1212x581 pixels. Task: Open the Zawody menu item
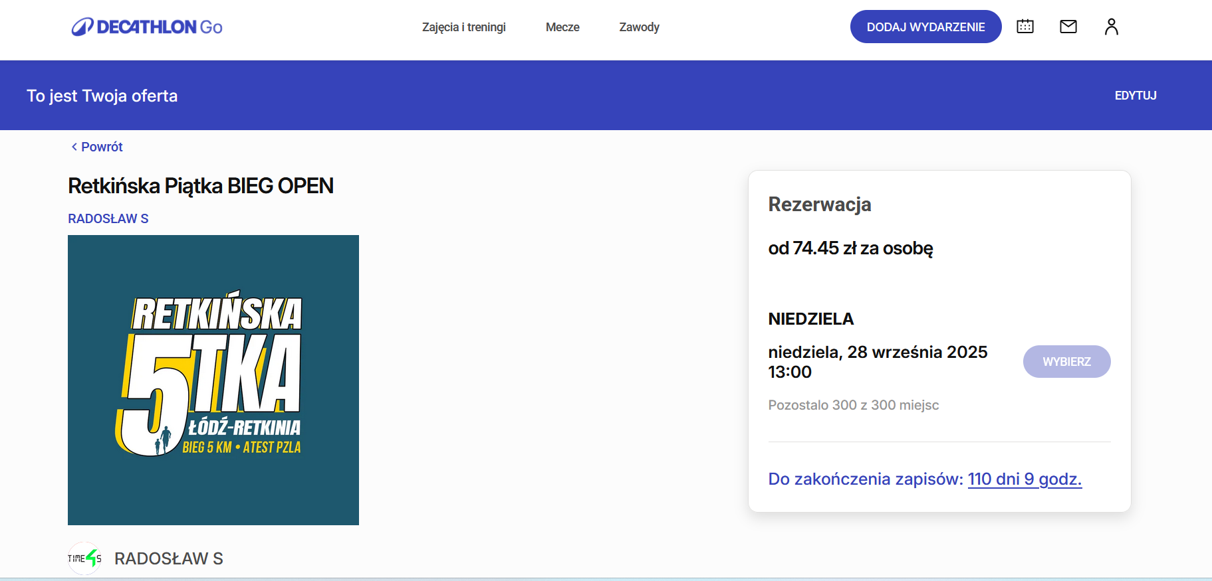640,27
